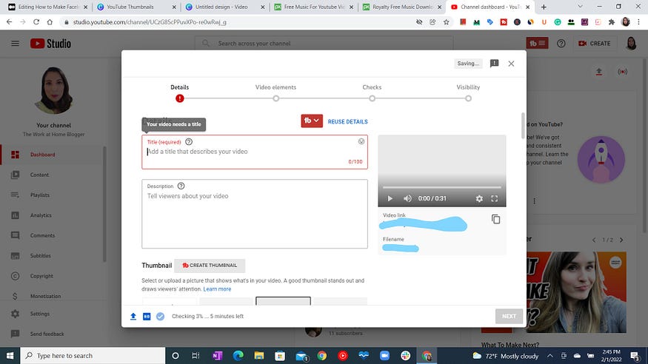Open Content in the sidebar

click(53, 175)
